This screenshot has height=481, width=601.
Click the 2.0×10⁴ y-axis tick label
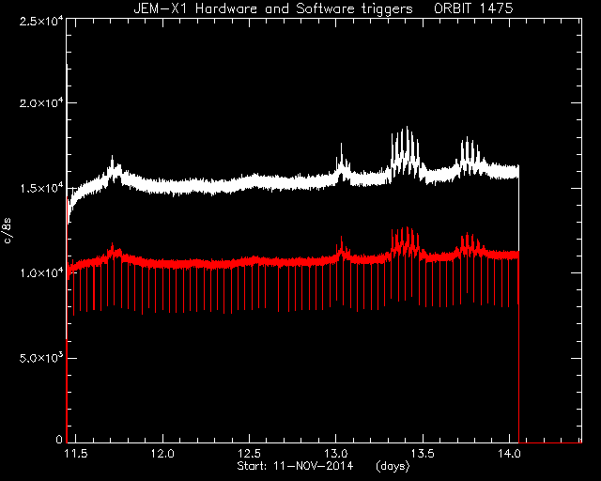41,103
